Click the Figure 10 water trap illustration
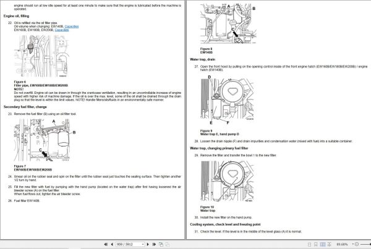Image resolution: width=371 pixels, height=249 pixels. [x=227, y=182]
